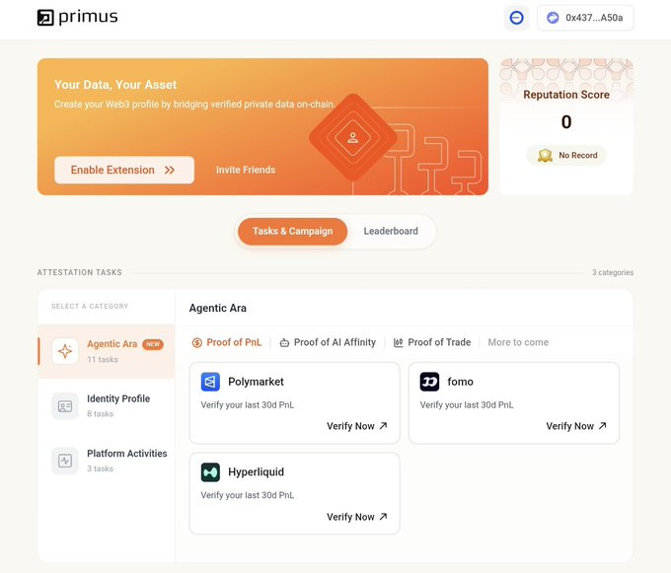The height and width of the screenshot is (573, 671).
Task: Click the double chevron on Enable Extension
Action: [170, 170]
